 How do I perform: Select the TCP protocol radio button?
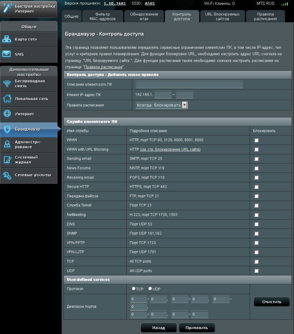[x=134, y=288]
